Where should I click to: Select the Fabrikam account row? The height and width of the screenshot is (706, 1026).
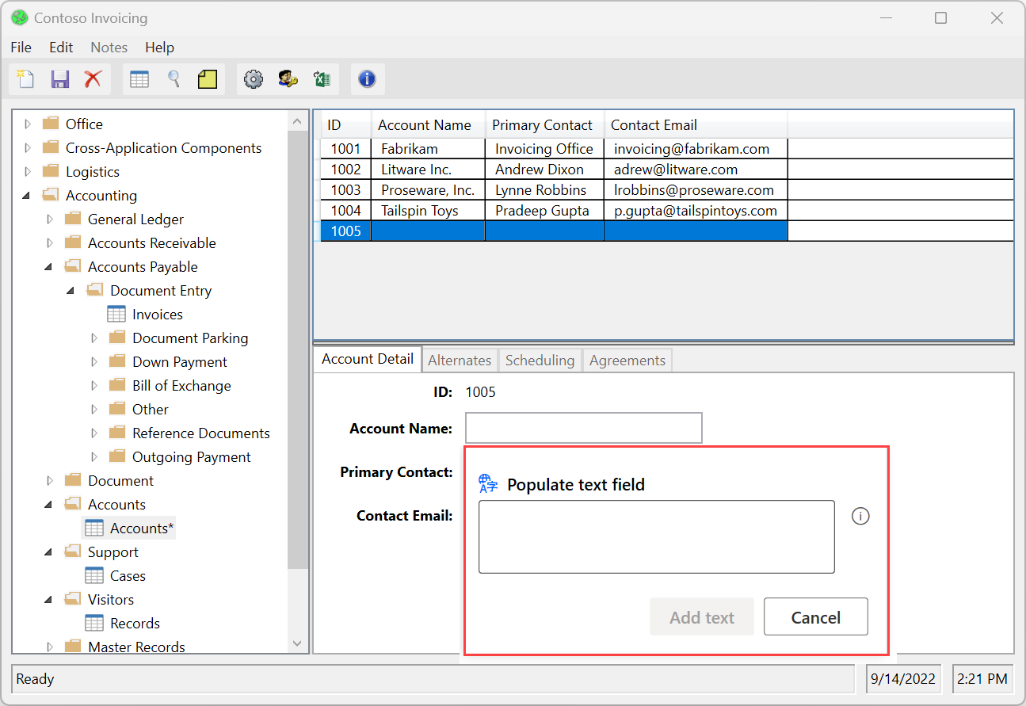(x=409, y=149)
